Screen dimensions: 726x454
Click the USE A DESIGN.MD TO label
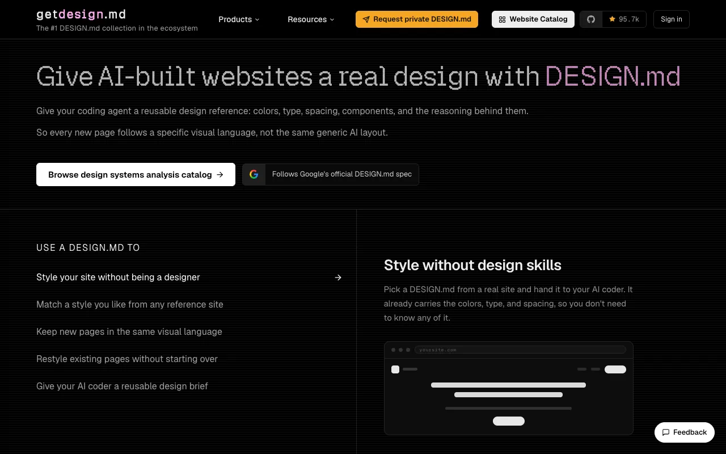coord(88,247)
